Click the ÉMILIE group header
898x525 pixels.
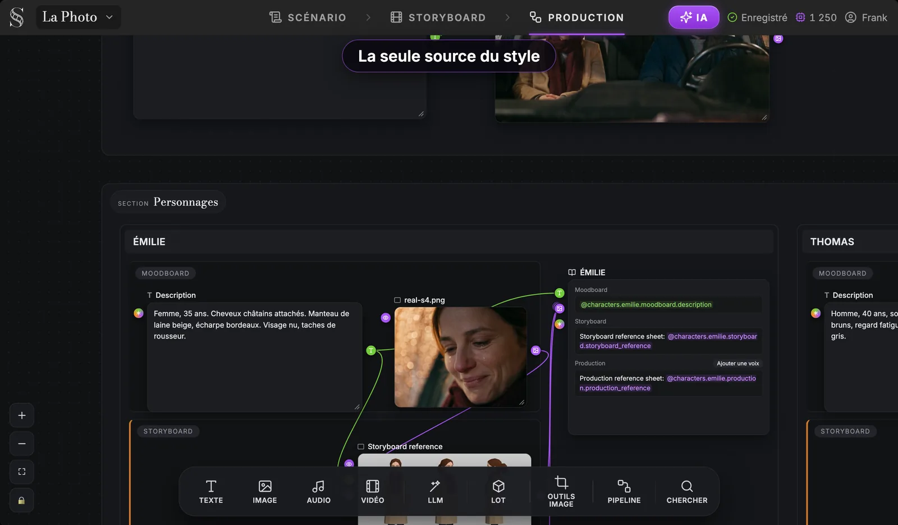(x=449, y=242)
